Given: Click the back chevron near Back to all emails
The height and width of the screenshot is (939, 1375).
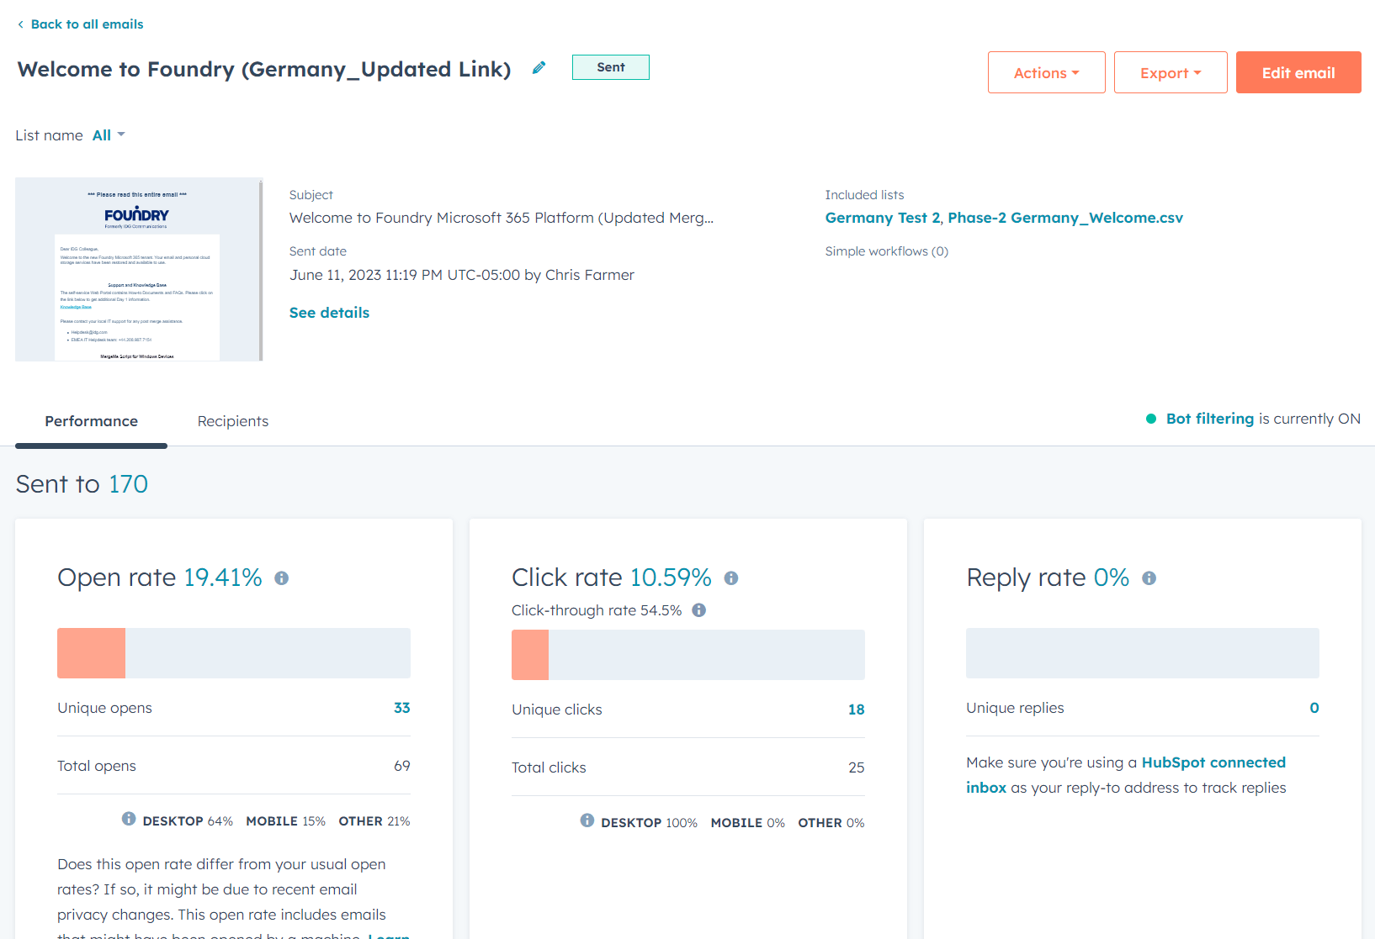Looking at the screenshot, I should tap(20, 24).
